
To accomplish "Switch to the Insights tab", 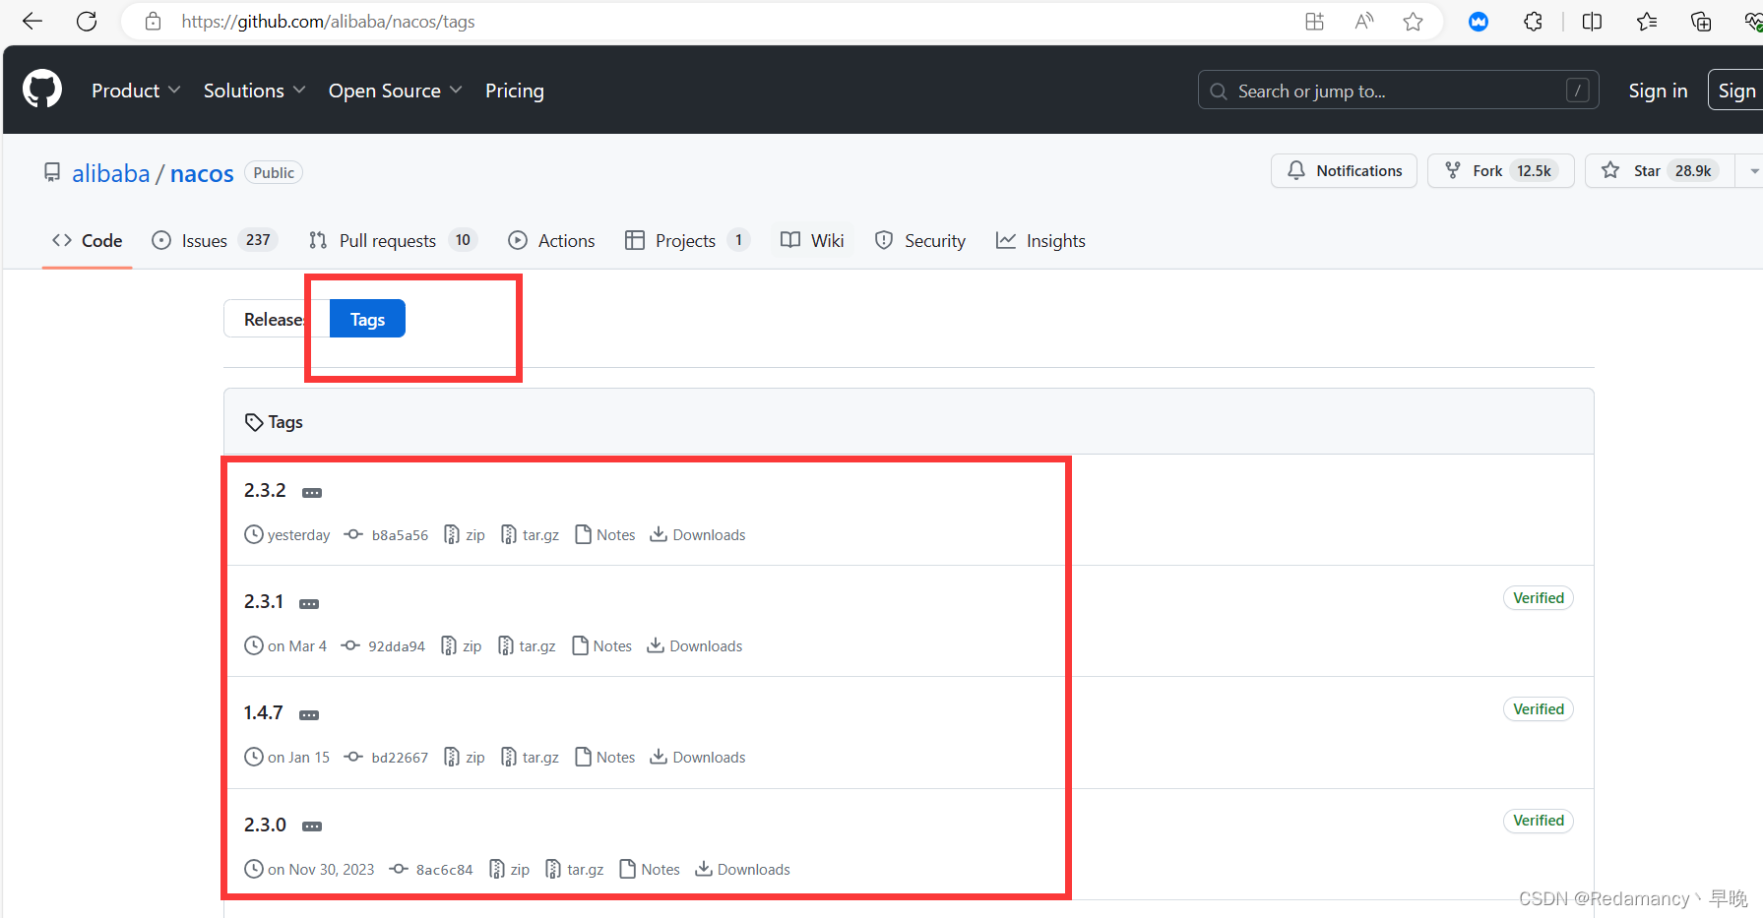I will (x=1040, y=241).
